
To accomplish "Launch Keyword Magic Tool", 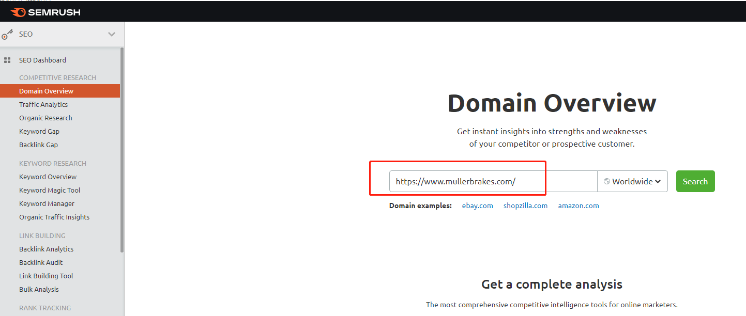I will 50,190.
